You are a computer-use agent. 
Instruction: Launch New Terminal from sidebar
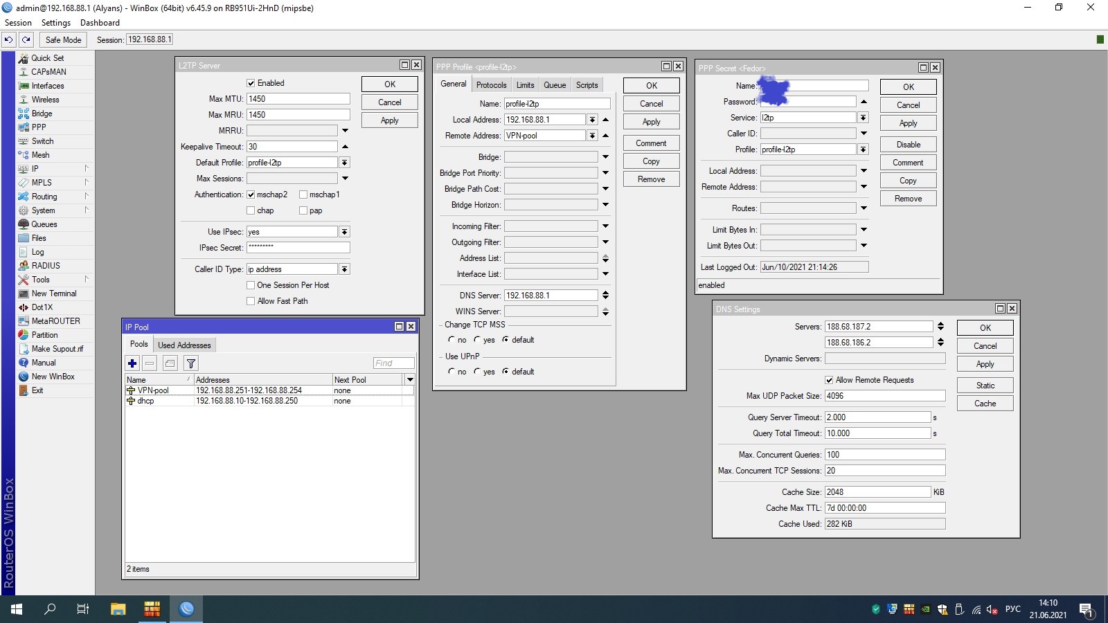54,294
